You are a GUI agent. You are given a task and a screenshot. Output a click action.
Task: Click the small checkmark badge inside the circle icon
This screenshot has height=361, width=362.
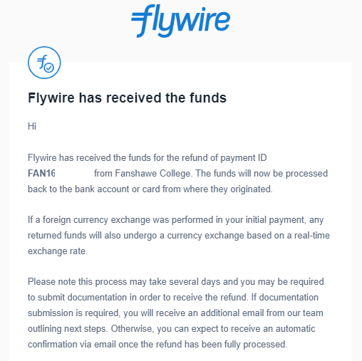click(x=49, y=68)
